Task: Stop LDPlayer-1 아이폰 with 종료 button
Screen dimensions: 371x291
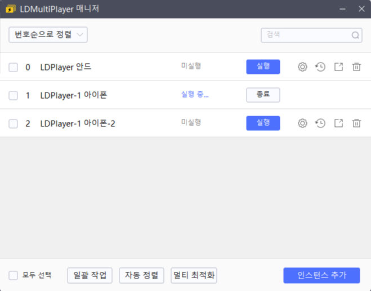Action: [x=263, y=95]
